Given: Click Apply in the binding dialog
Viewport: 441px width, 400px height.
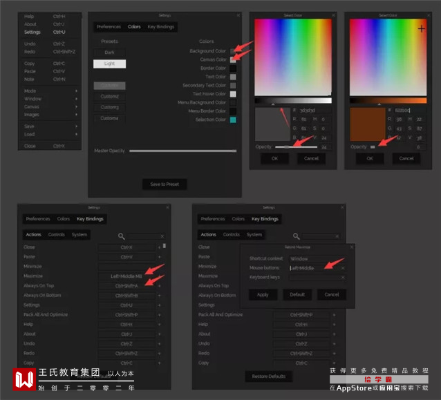Looking at the screenshot, I should click(263, 294).
